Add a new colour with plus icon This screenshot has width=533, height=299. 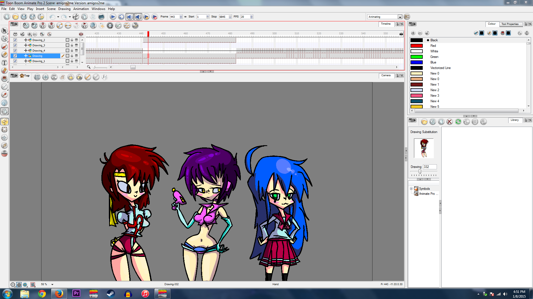coord(413,33)
